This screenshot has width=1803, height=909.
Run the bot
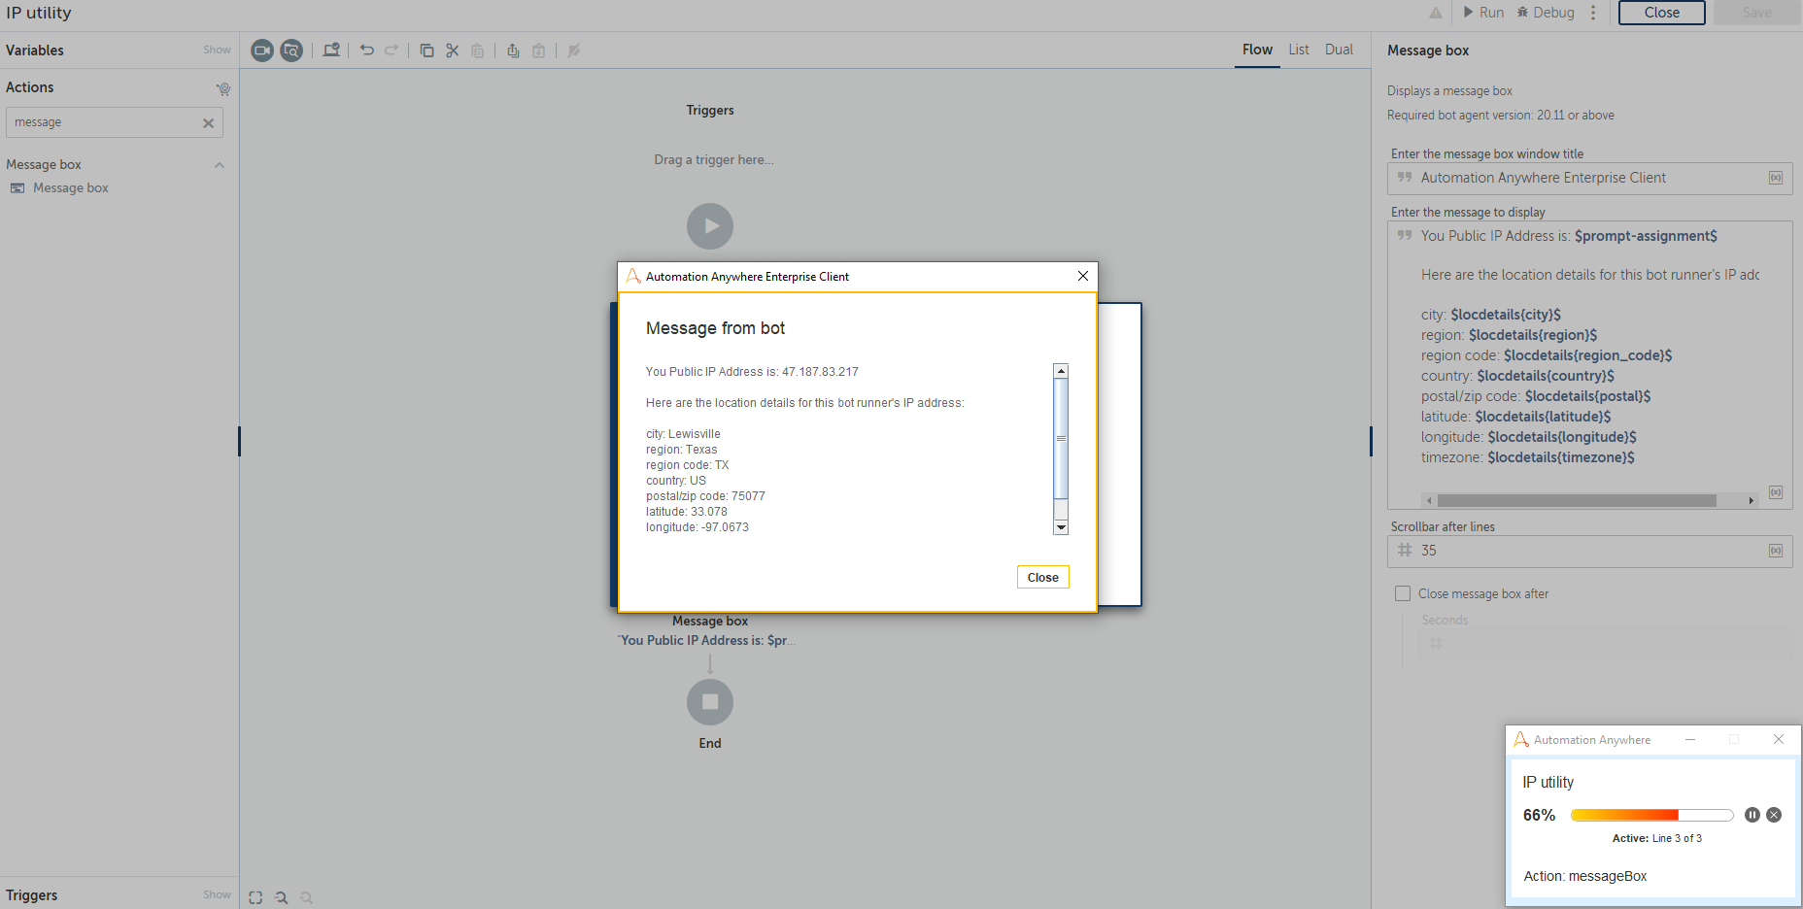point(1483,13)
